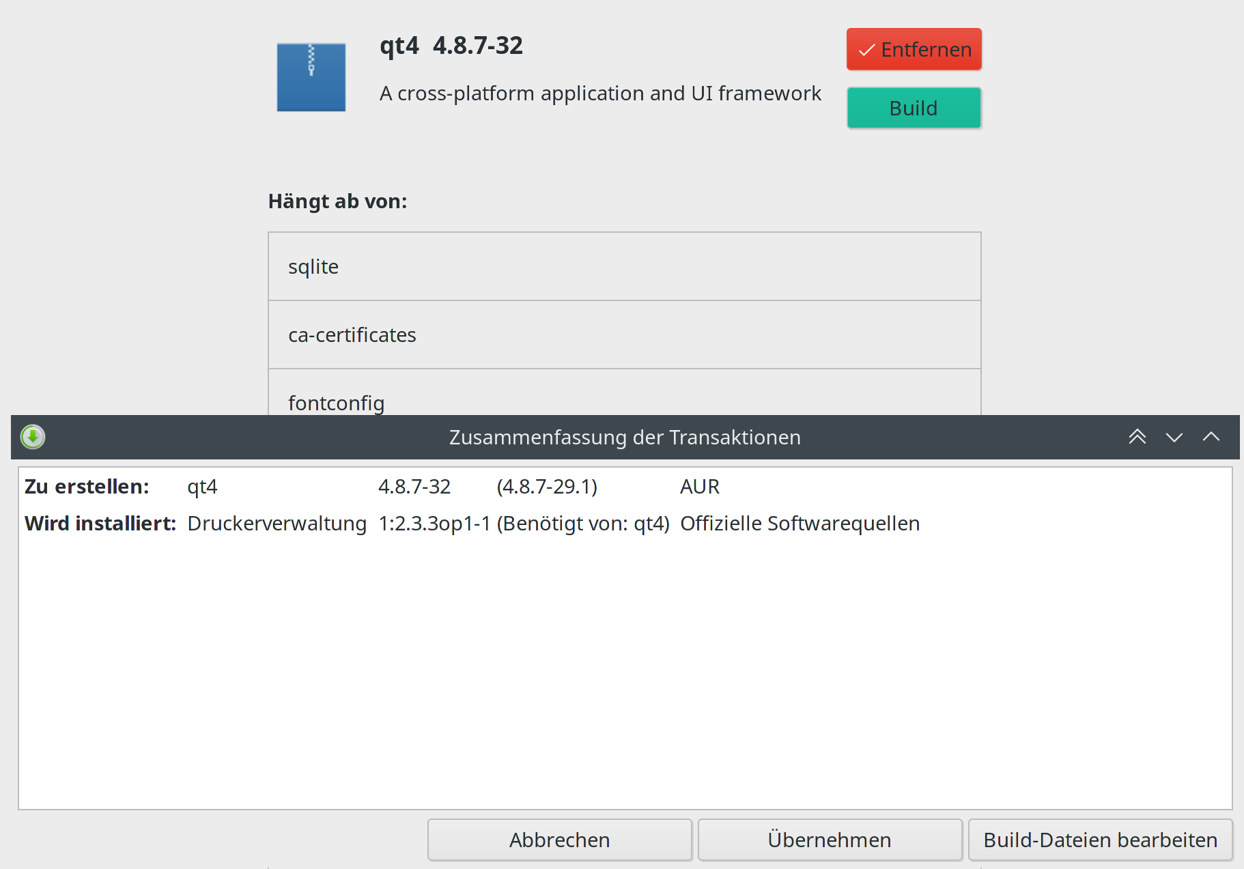The width and height of the screenshot is (1244, 869).
Task: Click the down chevron in transaction header
Action: (1174, 437)
